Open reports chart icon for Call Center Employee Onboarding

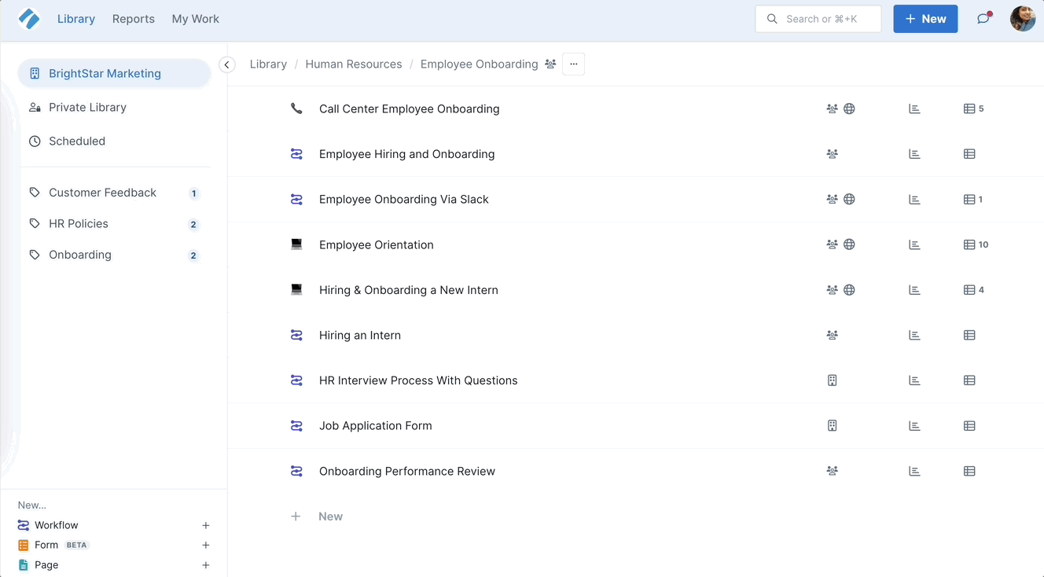[x=914, y=109]
